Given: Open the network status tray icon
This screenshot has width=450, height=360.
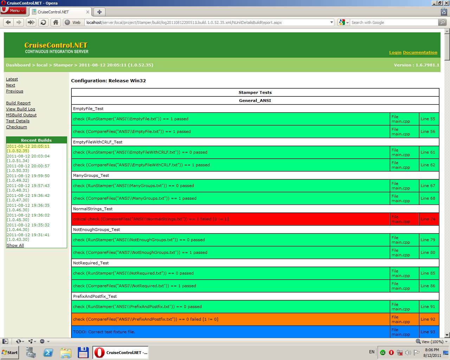Looking at the screenshot, I should [x=400, y=352].
